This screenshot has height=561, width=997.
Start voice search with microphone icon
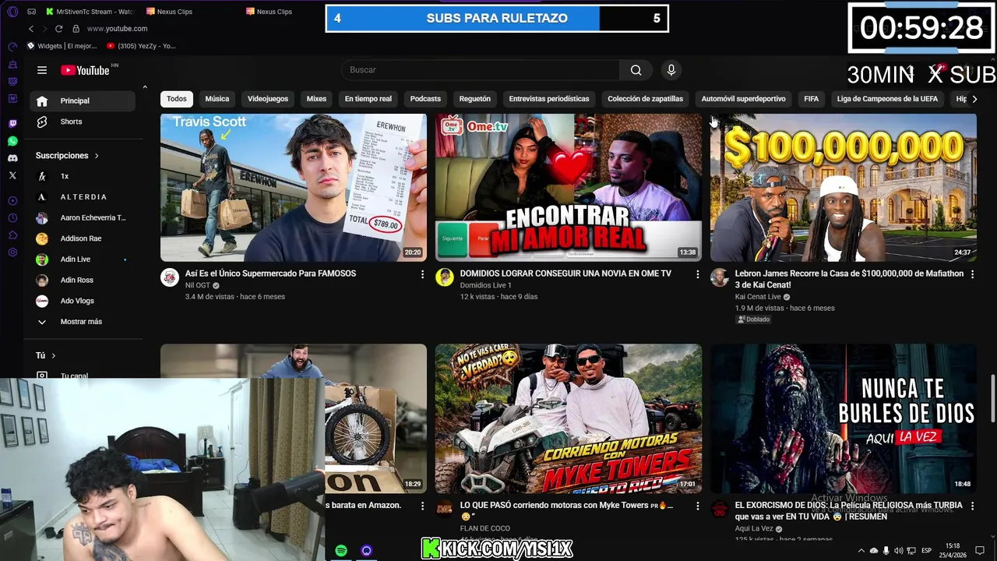click(671, 70)
